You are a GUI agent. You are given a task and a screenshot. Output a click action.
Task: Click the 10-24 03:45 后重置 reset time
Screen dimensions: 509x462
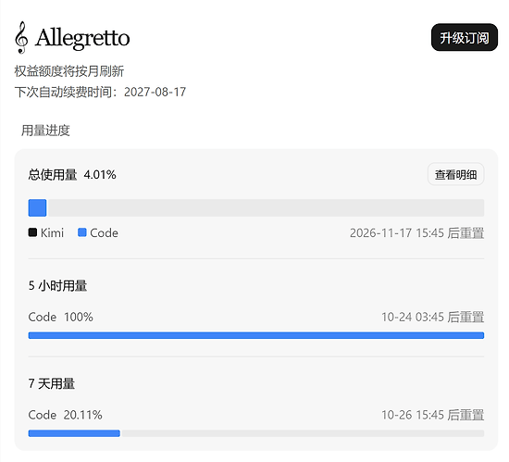pos(432,318)
